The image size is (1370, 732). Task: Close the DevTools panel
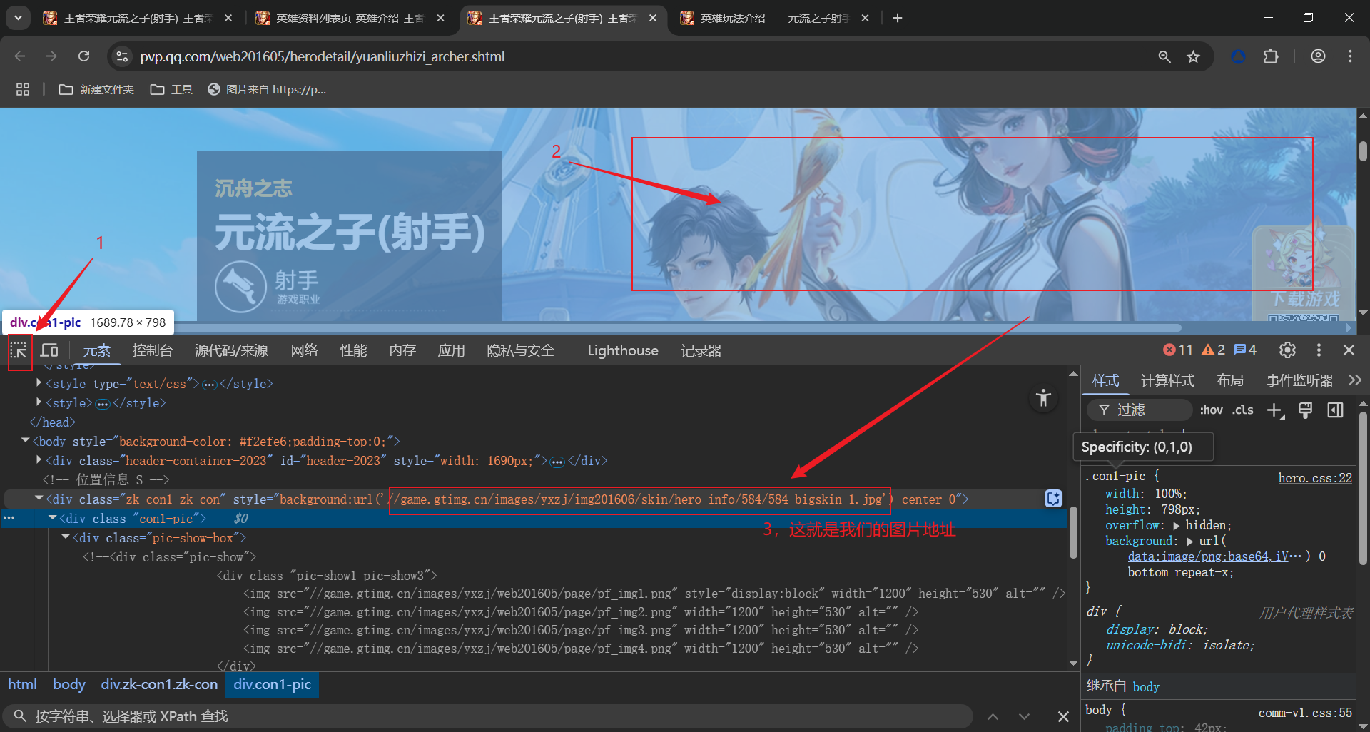click(1349, 350)
